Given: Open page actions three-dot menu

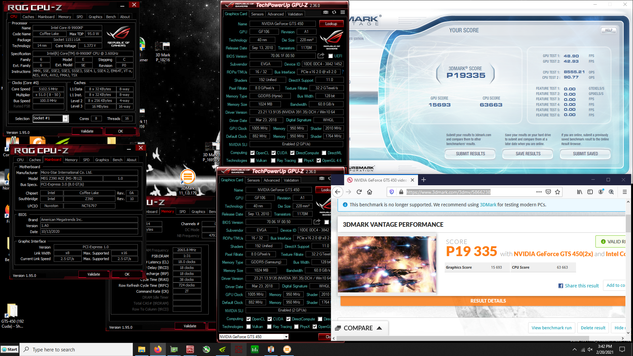Looking at the screenshot, I should 539,192.
